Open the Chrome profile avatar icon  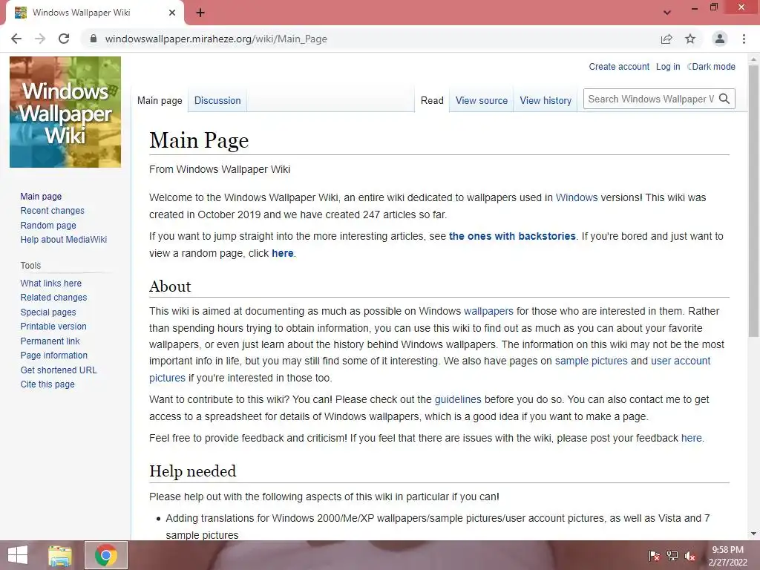tap(720, 39)
